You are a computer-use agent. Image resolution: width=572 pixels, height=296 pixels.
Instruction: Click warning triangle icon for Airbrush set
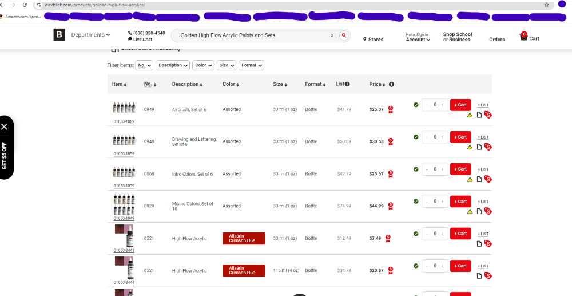(470, 115)
